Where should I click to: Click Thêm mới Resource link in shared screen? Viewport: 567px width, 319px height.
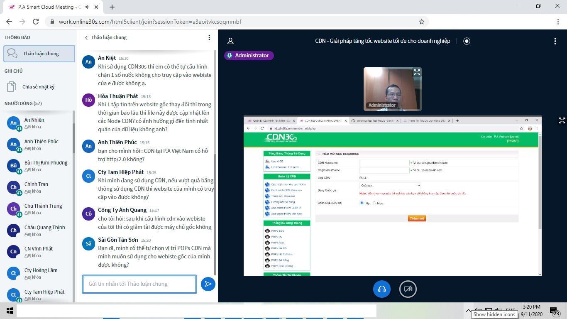(283, 196)
